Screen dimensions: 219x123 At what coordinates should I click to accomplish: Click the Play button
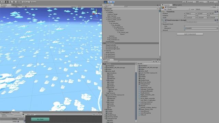pyautogui.click(x=106, y=2)
